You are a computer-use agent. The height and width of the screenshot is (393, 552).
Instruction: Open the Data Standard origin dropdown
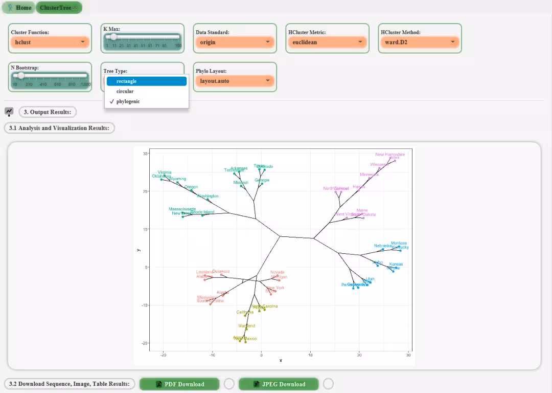pyautogui.click(x=235, y=42)
